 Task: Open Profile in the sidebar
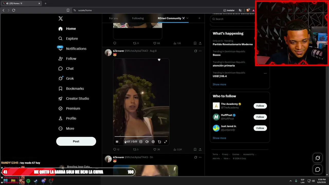click(67, 118)
